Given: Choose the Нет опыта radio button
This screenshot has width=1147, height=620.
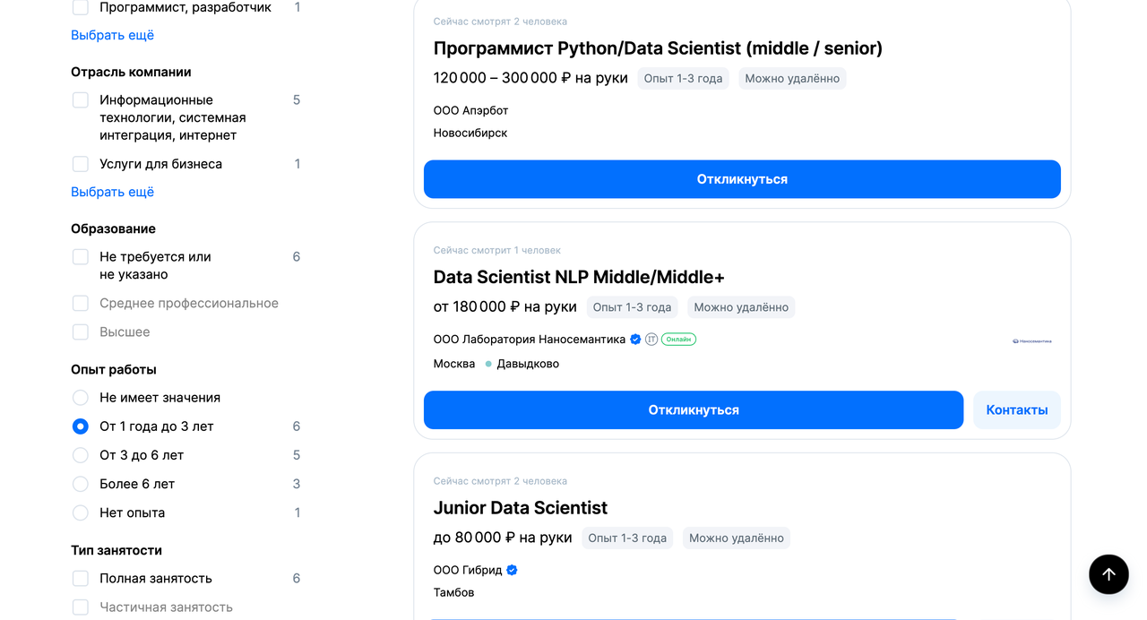Looking at the screenshot, I should (x=81, y=513).
